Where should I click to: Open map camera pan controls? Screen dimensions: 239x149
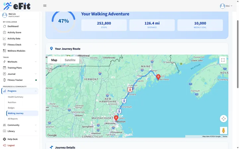click(x=223, y=119)
